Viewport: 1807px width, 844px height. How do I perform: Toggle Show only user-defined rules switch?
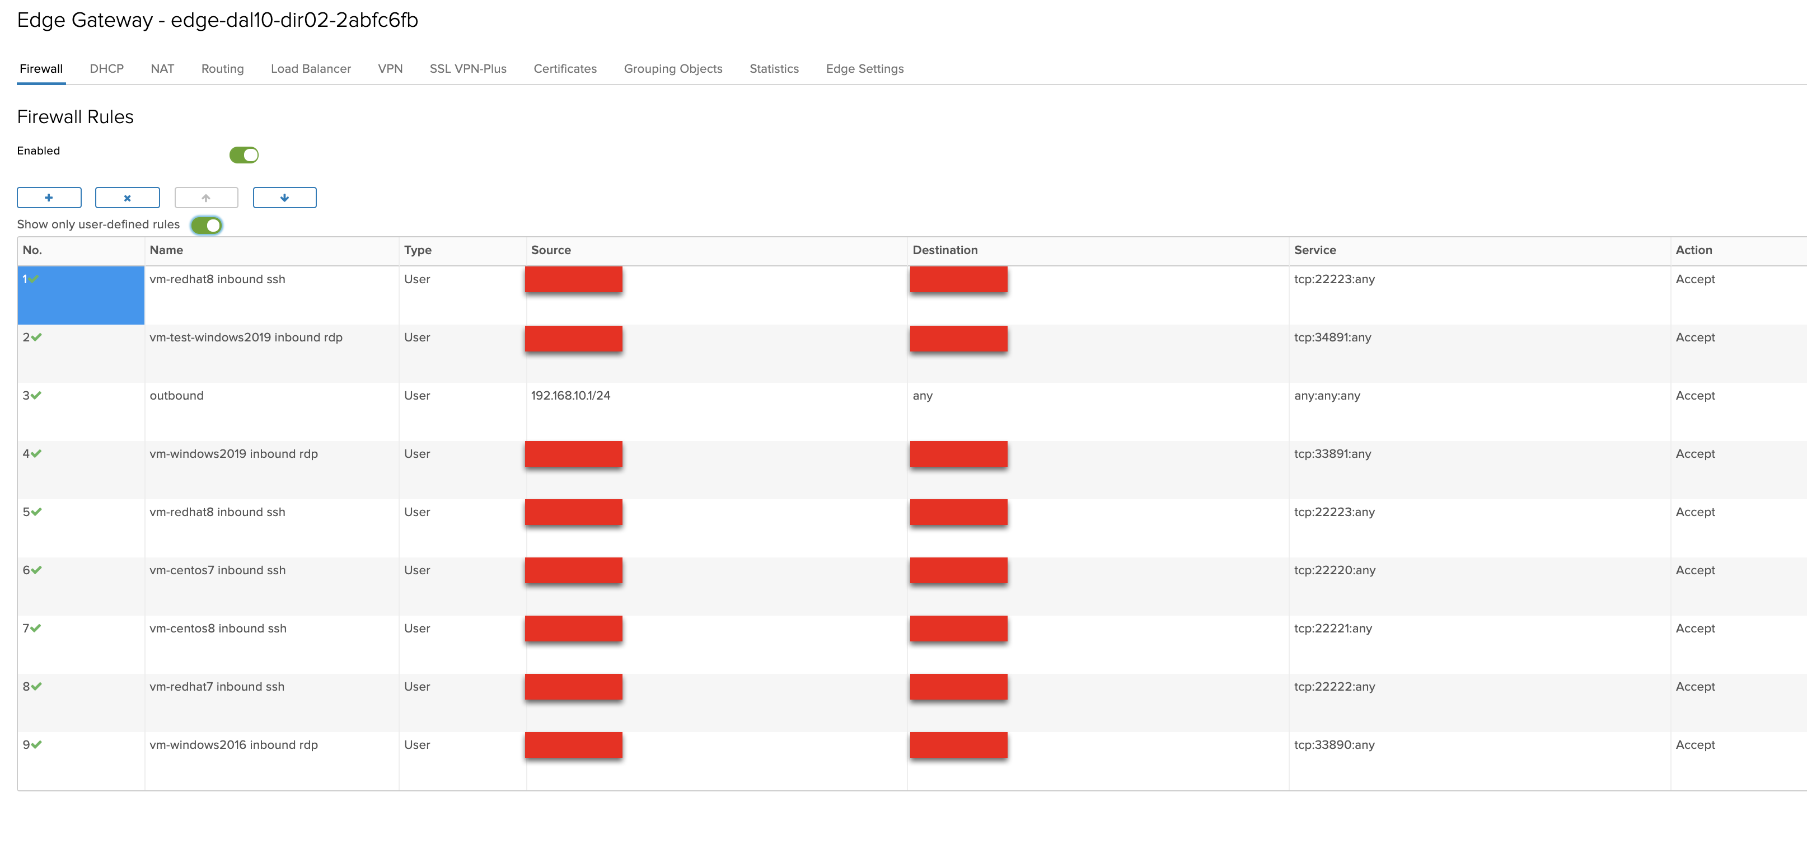(x=207, y=225)
